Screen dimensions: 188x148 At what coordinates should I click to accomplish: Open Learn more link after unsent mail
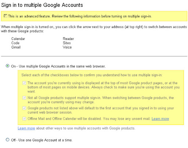pyautogui.click(x=160, y=119)
